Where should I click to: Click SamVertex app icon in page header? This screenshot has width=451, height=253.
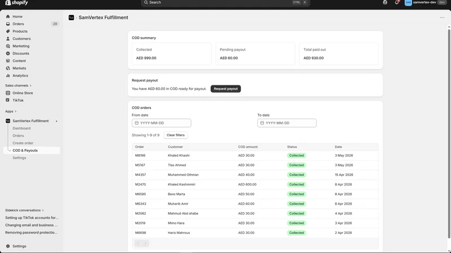[x=72, y=17]
